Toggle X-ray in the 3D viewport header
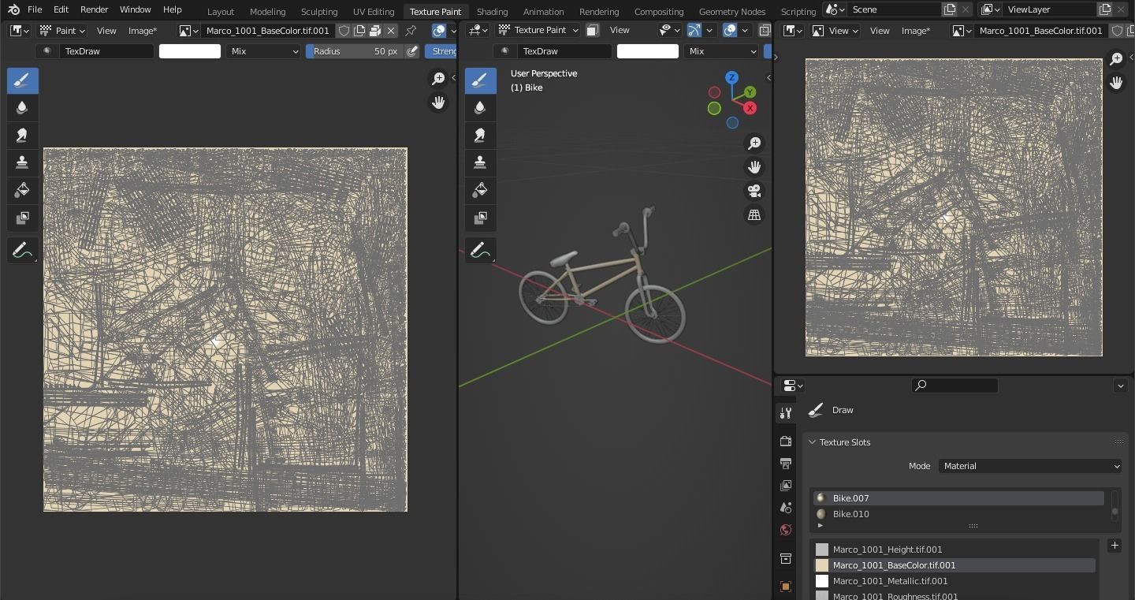The image size is (1135, 600). [765, 30]
